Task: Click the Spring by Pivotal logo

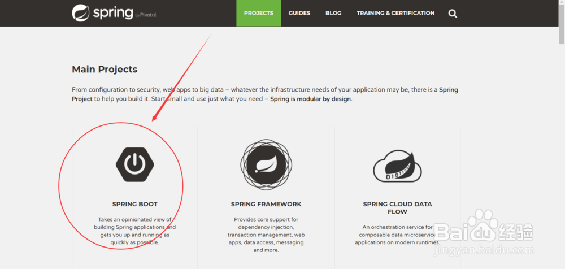Action: (x=114, y=13)
